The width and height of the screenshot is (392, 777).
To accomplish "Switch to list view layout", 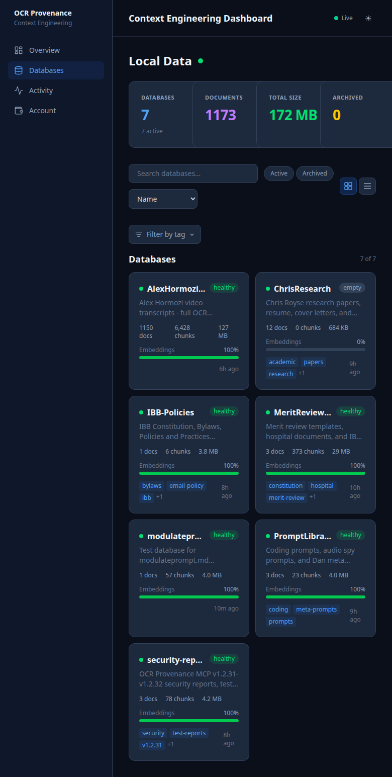I will 367,186.
